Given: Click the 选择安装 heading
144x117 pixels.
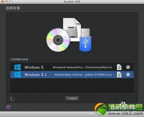Looking at the screenshot, I should [13, 8].
